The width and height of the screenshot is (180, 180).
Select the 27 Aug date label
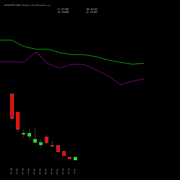(17, 171)
